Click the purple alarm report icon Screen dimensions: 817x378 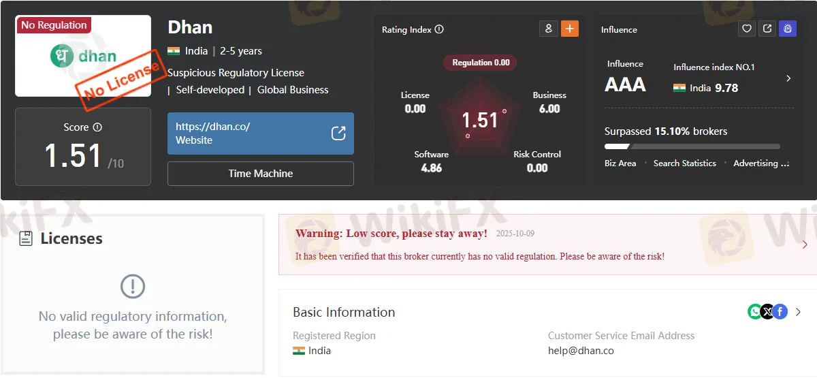click(x=788, y=29)
